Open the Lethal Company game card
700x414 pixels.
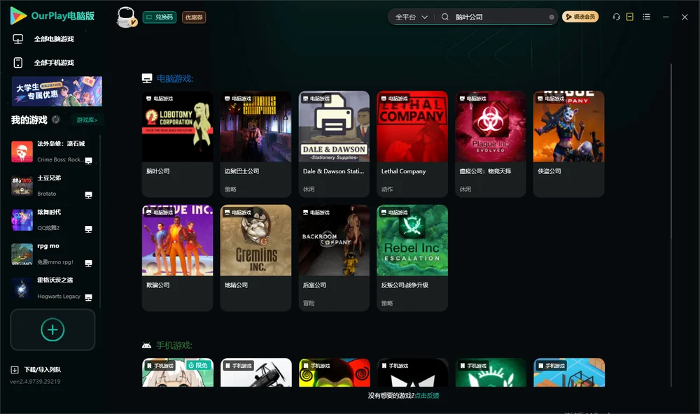pos(412,144)
